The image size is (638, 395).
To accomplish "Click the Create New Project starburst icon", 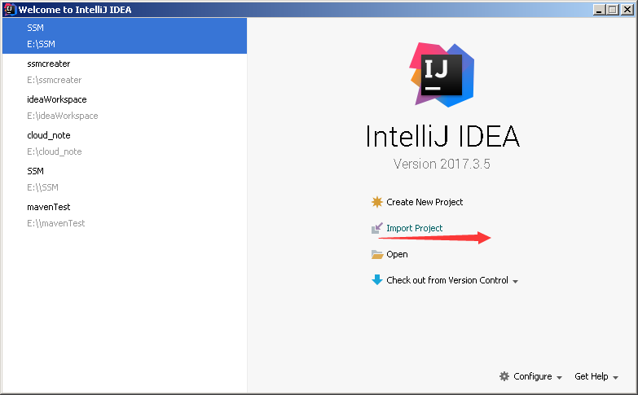I will pyautogui.click(x=377, y=202).
